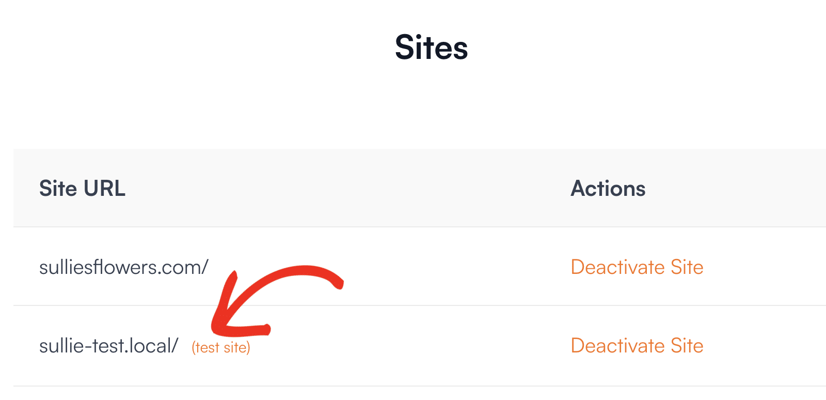Click the word Deactivate in second row
Viewport: 826px width, 400px height.
(x=618, y=346)
